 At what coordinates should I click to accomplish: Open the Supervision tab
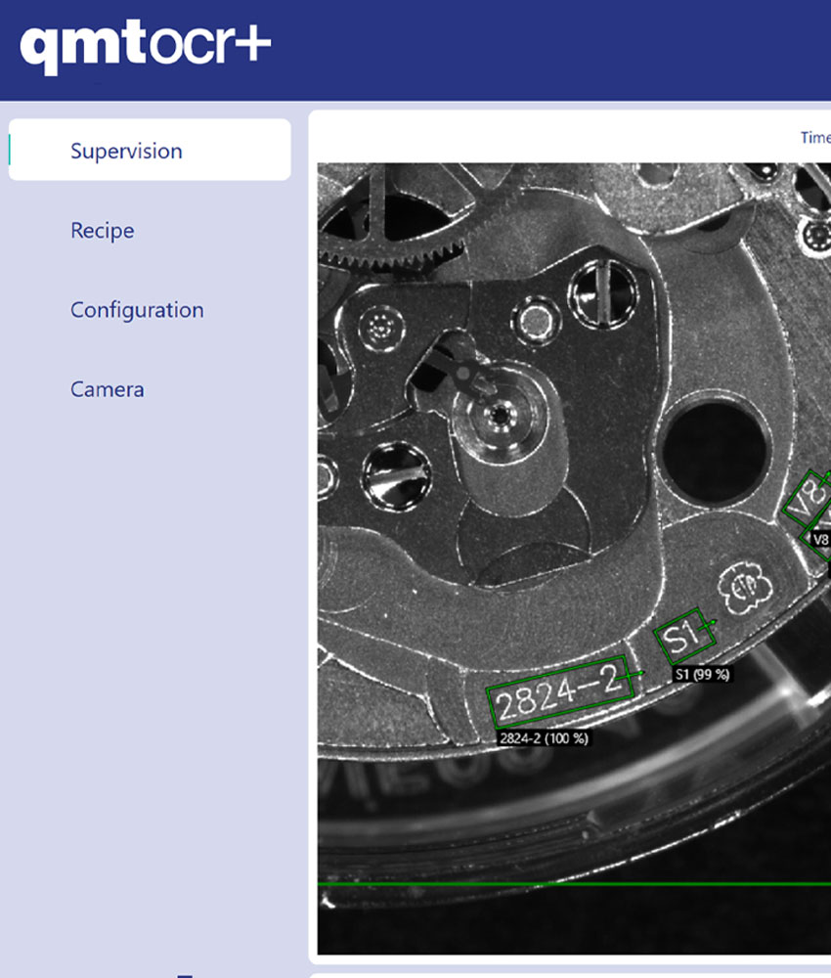click(126, 152)
